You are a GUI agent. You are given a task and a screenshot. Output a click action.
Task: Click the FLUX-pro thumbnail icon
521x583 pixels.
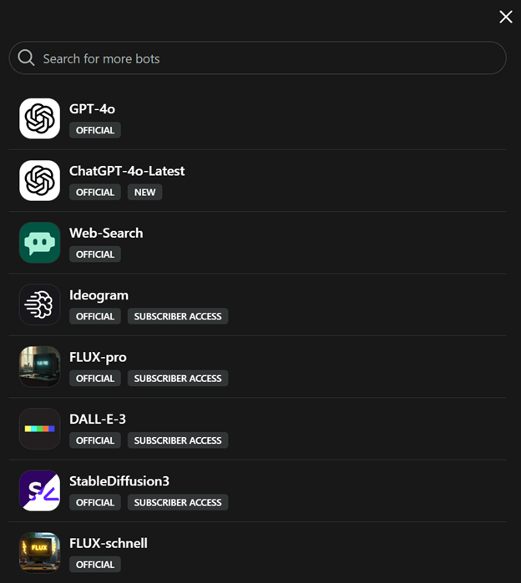pyautogui.click(x=39, y=367)
